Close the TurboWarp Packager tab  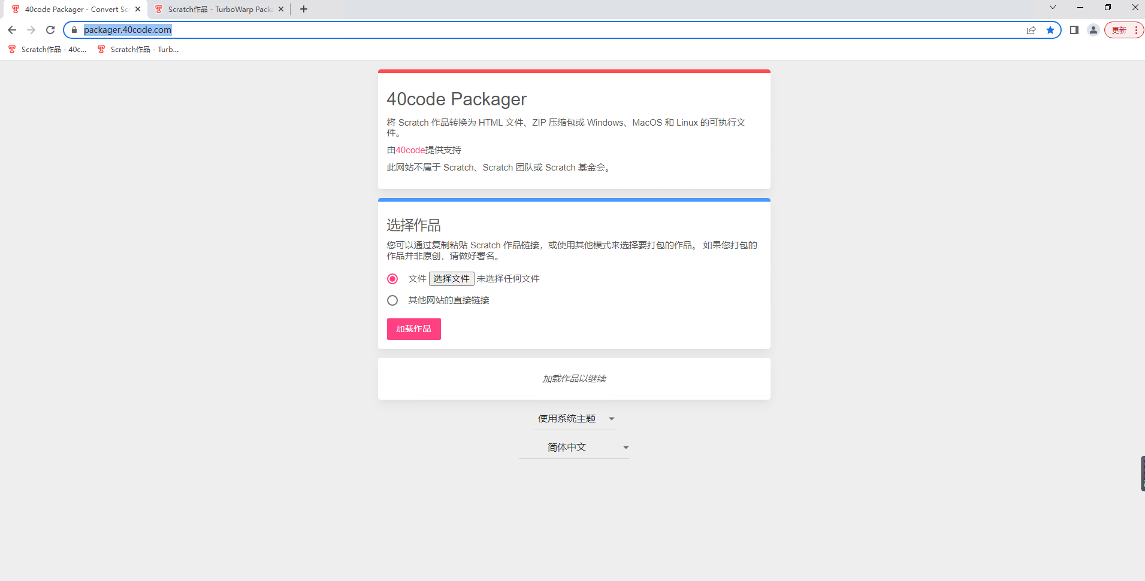281,9
